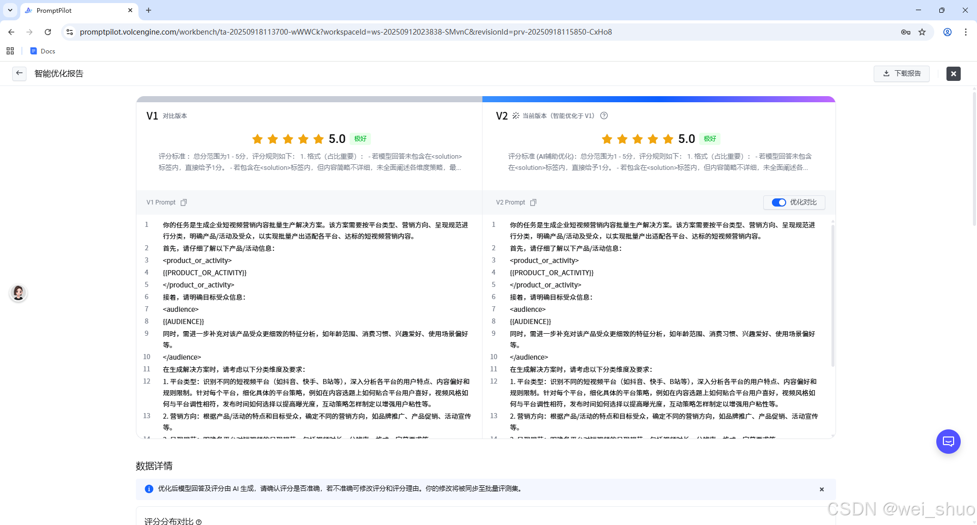Click the 下载报告 download button
Viewport: 977px width, 525px height.
(x=902, y=73)
